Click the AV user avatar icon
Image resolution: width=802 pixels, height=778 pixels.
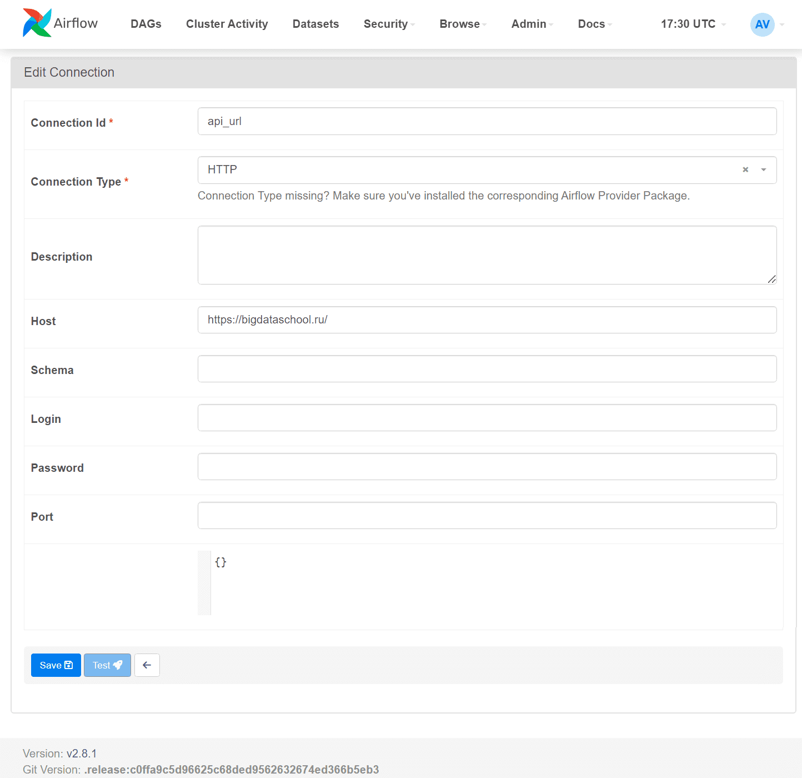click(x=762, y=24)
